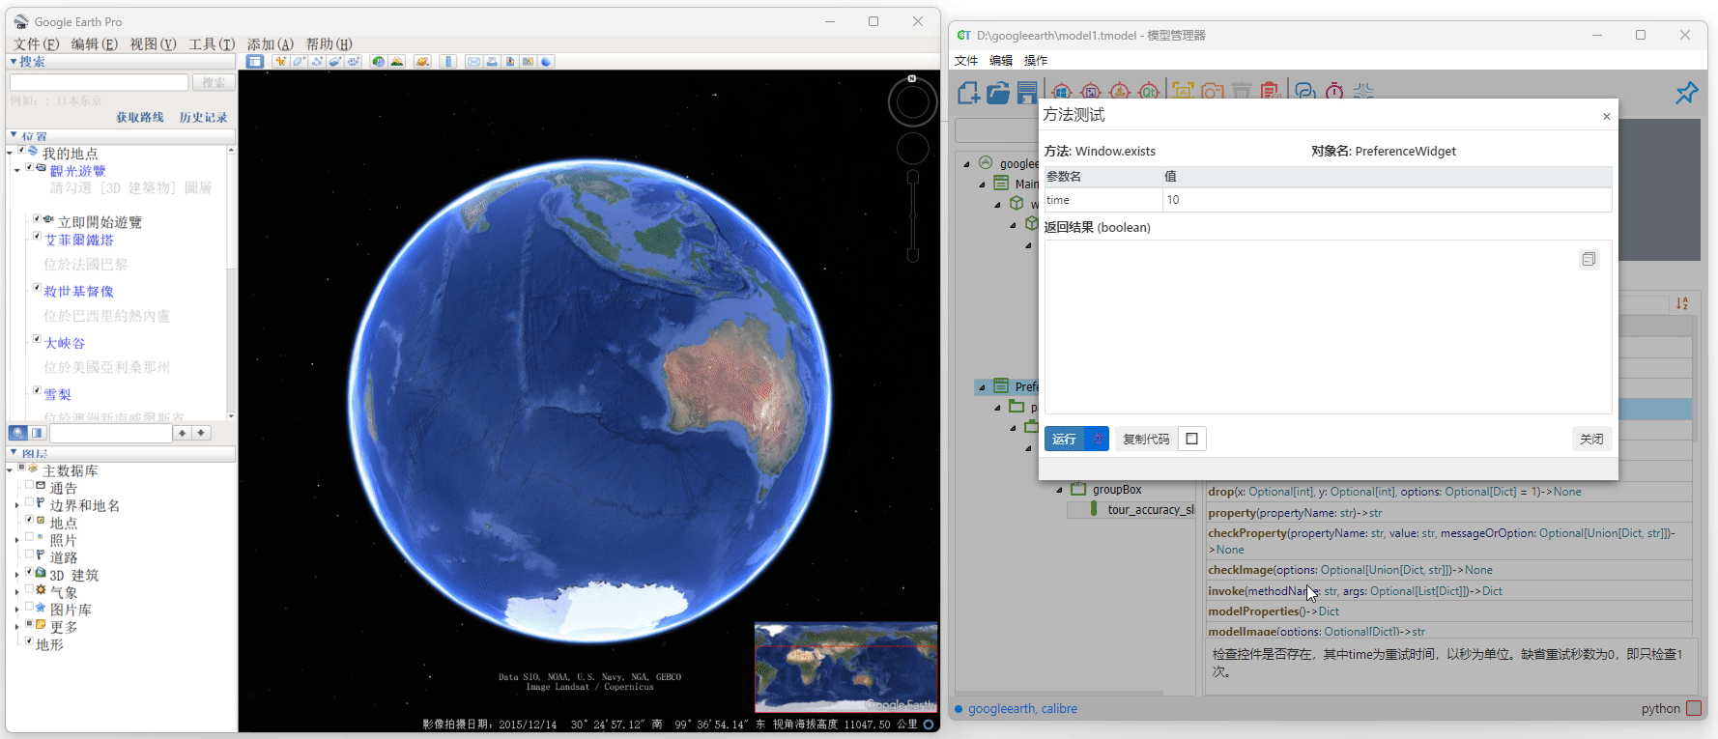Expand the 边界和地名 layer node
1718x739 pixels.
pyautogui.click(x=16, y=504)
